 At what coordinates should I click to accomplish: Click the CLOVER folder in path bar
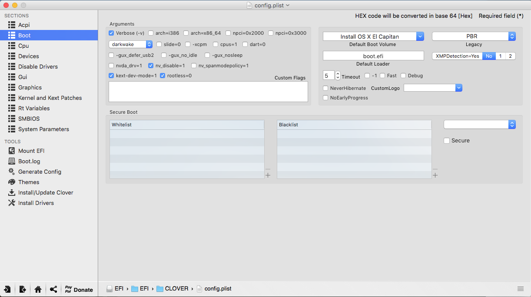[x=173, y=288]
